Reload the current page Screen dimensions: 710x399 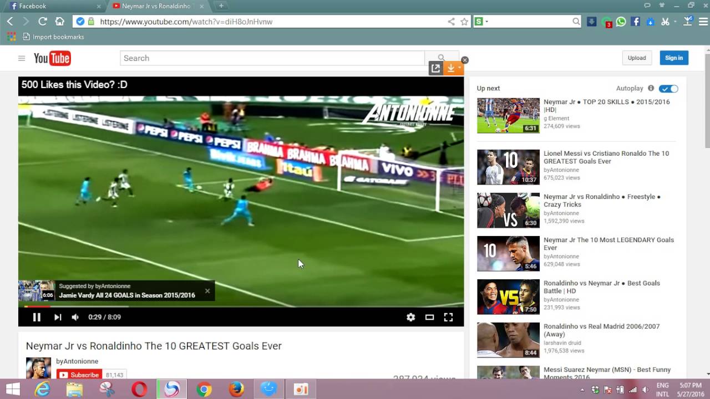tap(43, 22)
